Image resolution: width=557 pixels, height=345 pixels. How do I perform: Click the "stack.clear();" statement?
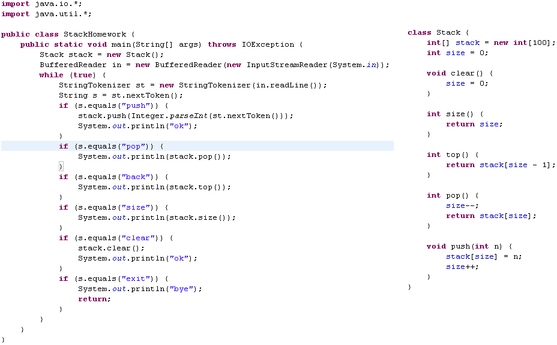click(x=111, y=248)
